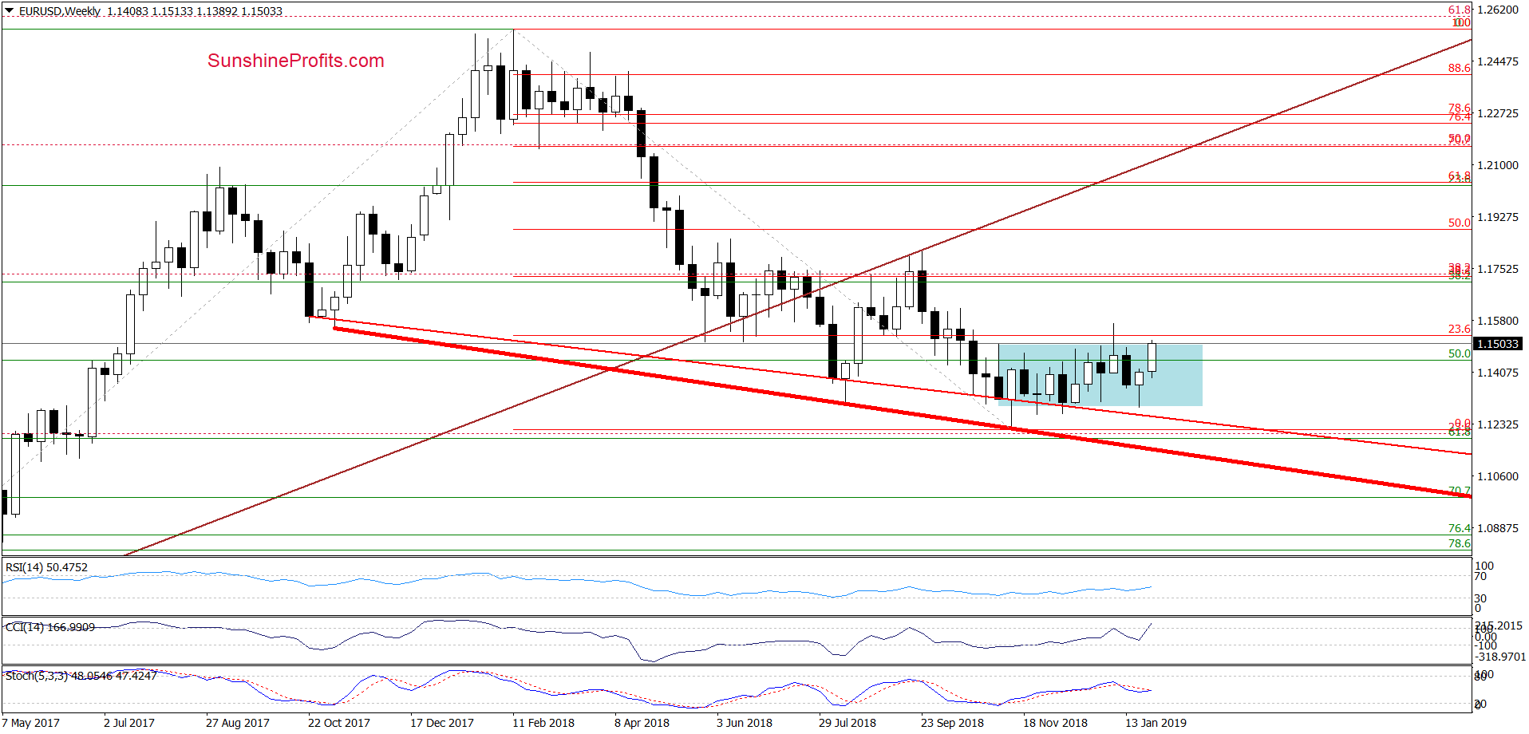Image resolution: width=1529 pixels, height=734 pixels.
Task: Click the green 50.0 Fibonacci level label
Action: click(1460, 353)
